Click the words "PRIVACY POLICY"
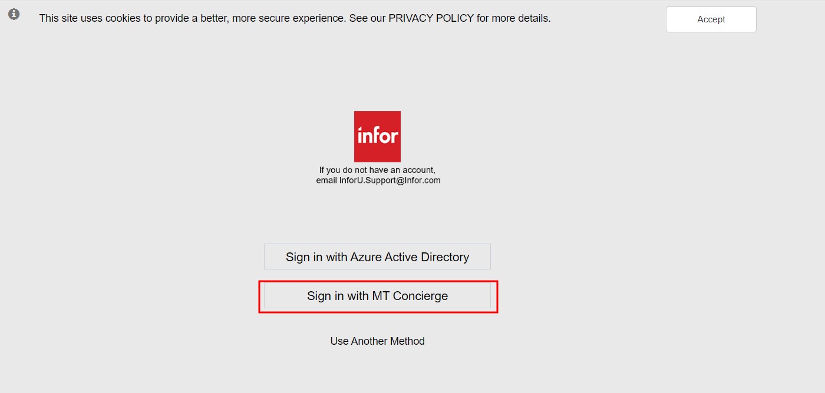825x393 pixels. (x=431, y=18)
